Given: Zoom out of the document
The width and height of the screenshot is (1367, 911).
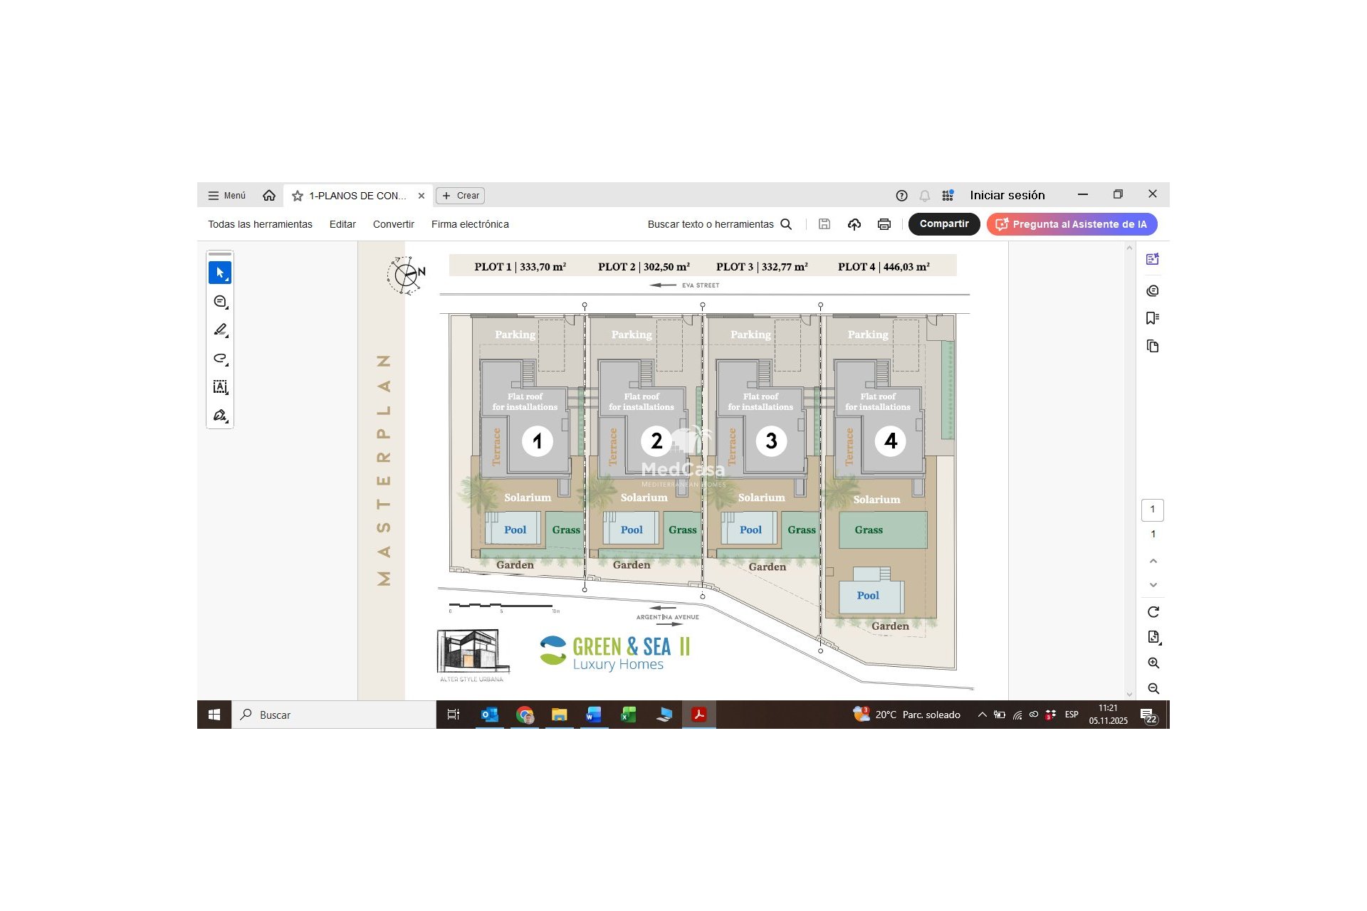Looking at the screenshot, I should [x=1153, y=688].
